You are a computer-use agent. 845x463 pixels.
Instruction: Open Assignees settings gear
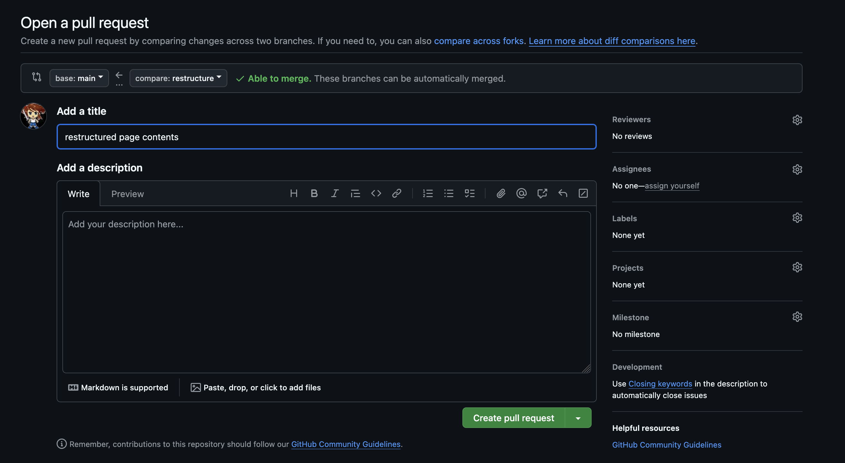click(x=797, y=169)
